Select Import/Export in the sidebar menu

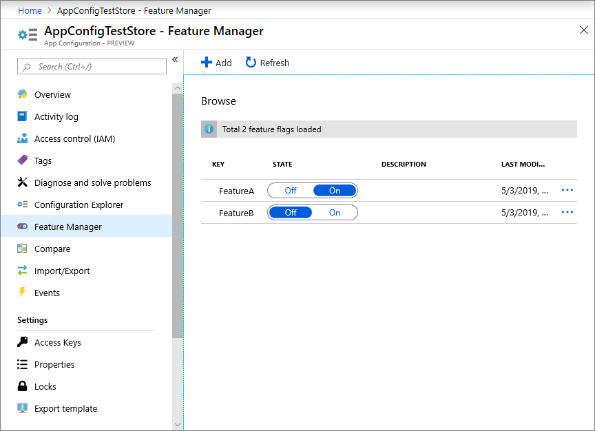62,271
